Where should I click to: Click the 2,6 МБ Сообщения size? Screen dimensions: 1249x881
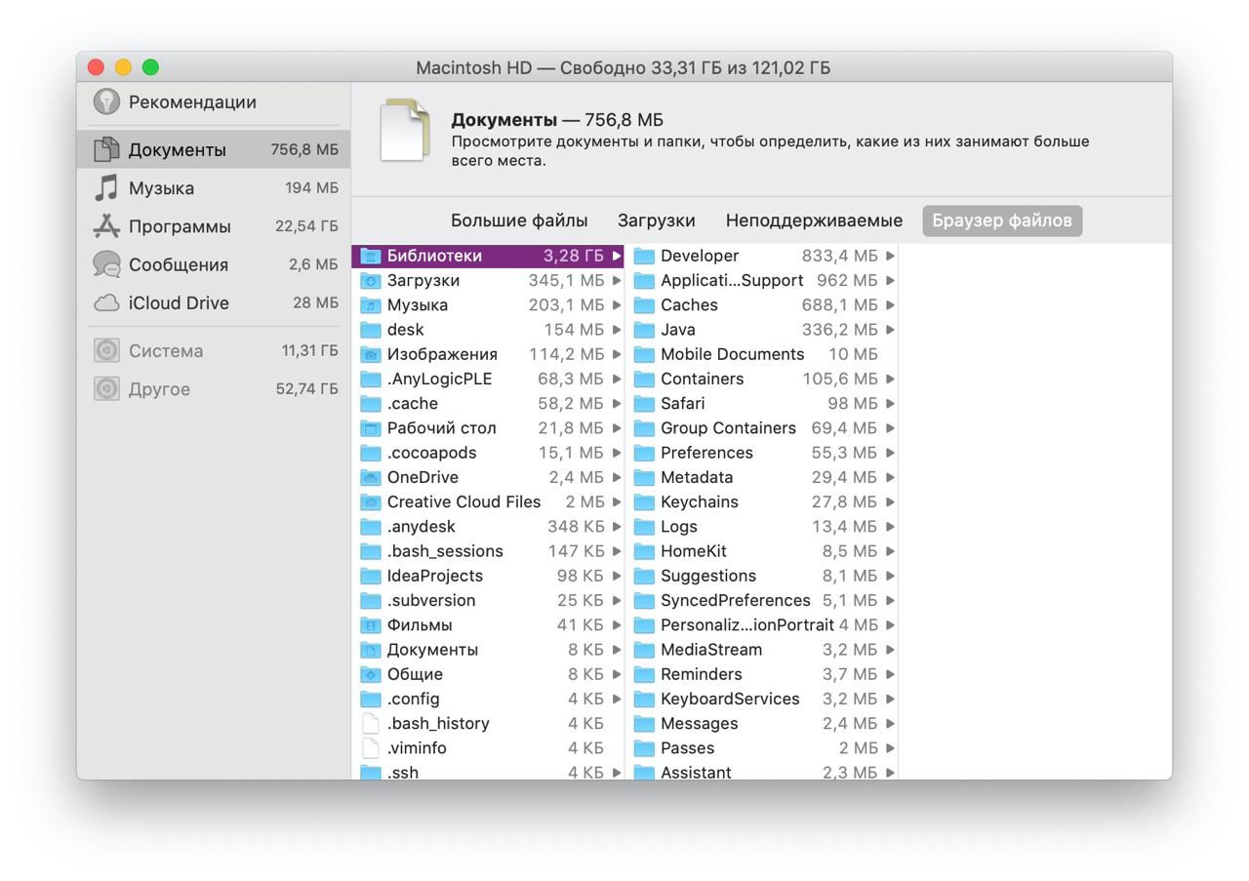[x=313, y=264]
